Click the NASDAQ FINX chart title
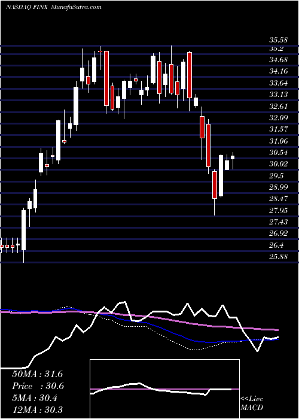The width and height of the screenshot is (299, 419). [26, 7]
